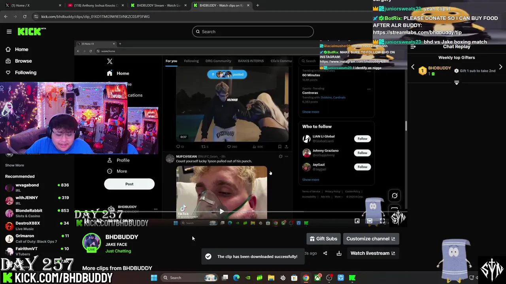Image resolution: width=506 pixels, height=284 pixels.
Task: Open the Just Chatting category link
Action: 118,251
